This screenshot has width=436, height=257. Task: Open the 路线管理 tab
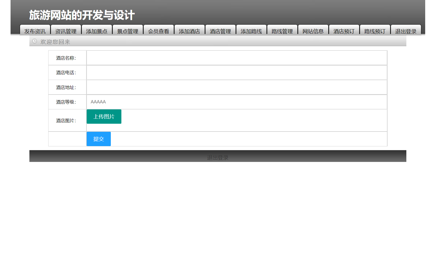coord(282,30)
